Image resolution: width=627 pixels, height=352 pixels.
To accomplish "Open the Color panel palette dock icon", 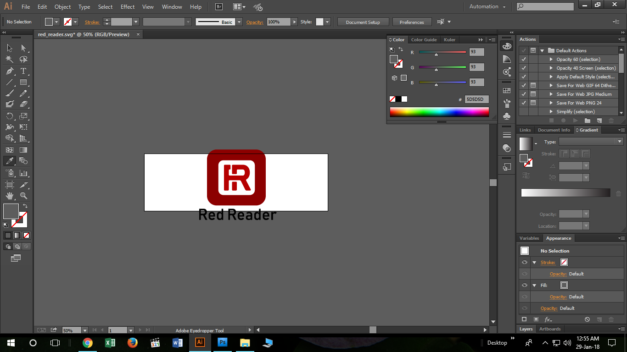I will [507, 46].
